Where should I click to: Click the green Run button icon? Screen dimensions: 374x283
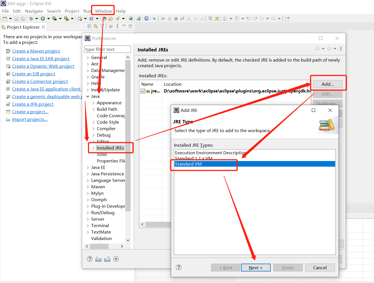[43, 19]
